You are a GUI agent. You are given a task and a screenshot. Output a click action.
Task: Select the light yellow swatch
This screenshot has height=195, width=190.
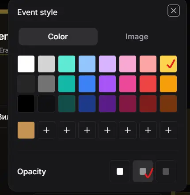click(x=168, y=64)
